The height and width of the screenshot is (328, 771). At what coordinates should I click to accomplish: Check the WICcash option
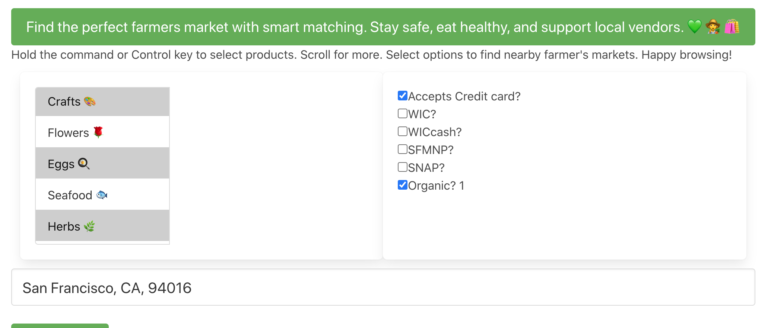pos(403,131)
